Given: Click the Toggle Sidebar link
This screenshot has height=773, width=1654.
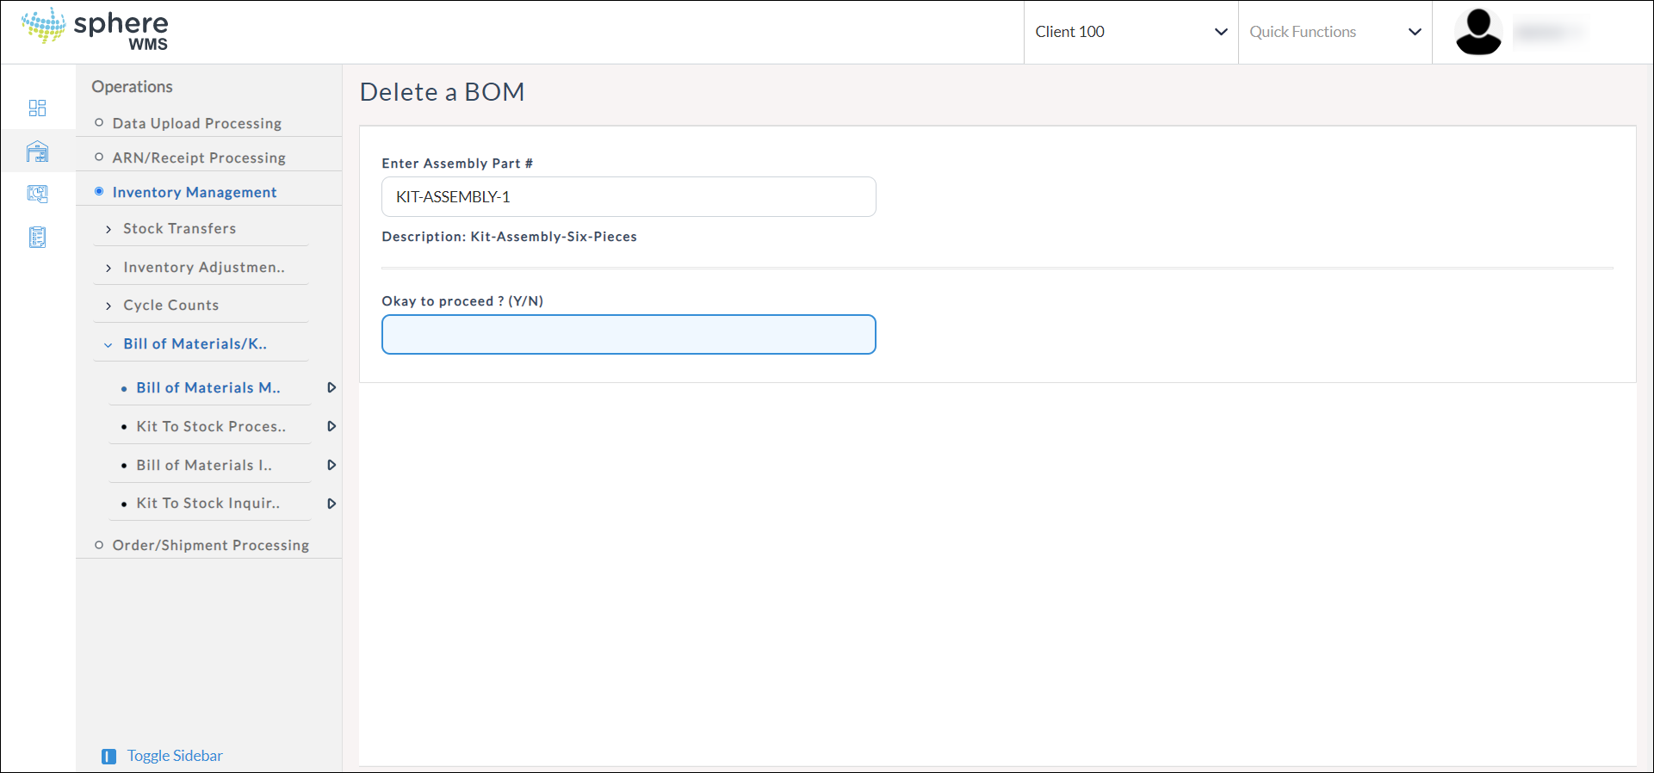Looking at the screenshot, I should click(175, 756).
